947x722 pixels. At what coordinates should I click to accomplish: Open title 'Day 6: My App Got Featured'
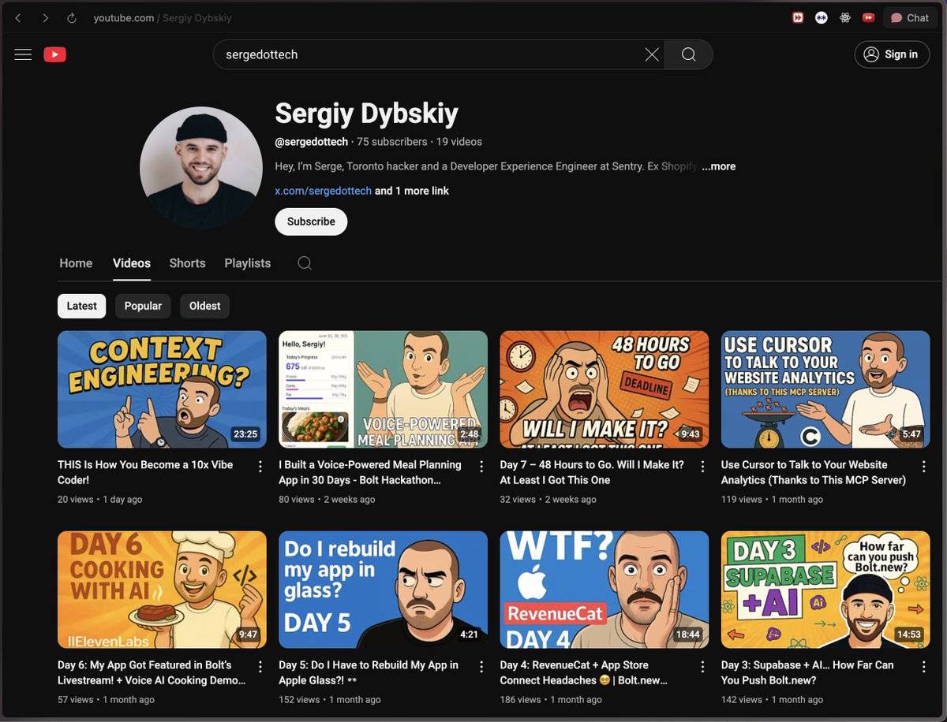pyautogui.click(x=152, y=672)
